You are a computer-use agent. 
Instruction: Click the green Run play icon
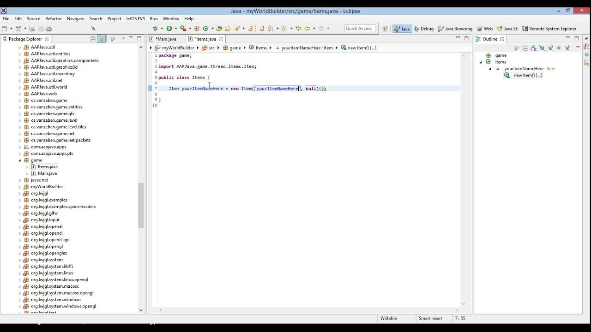tap(169, 28)
